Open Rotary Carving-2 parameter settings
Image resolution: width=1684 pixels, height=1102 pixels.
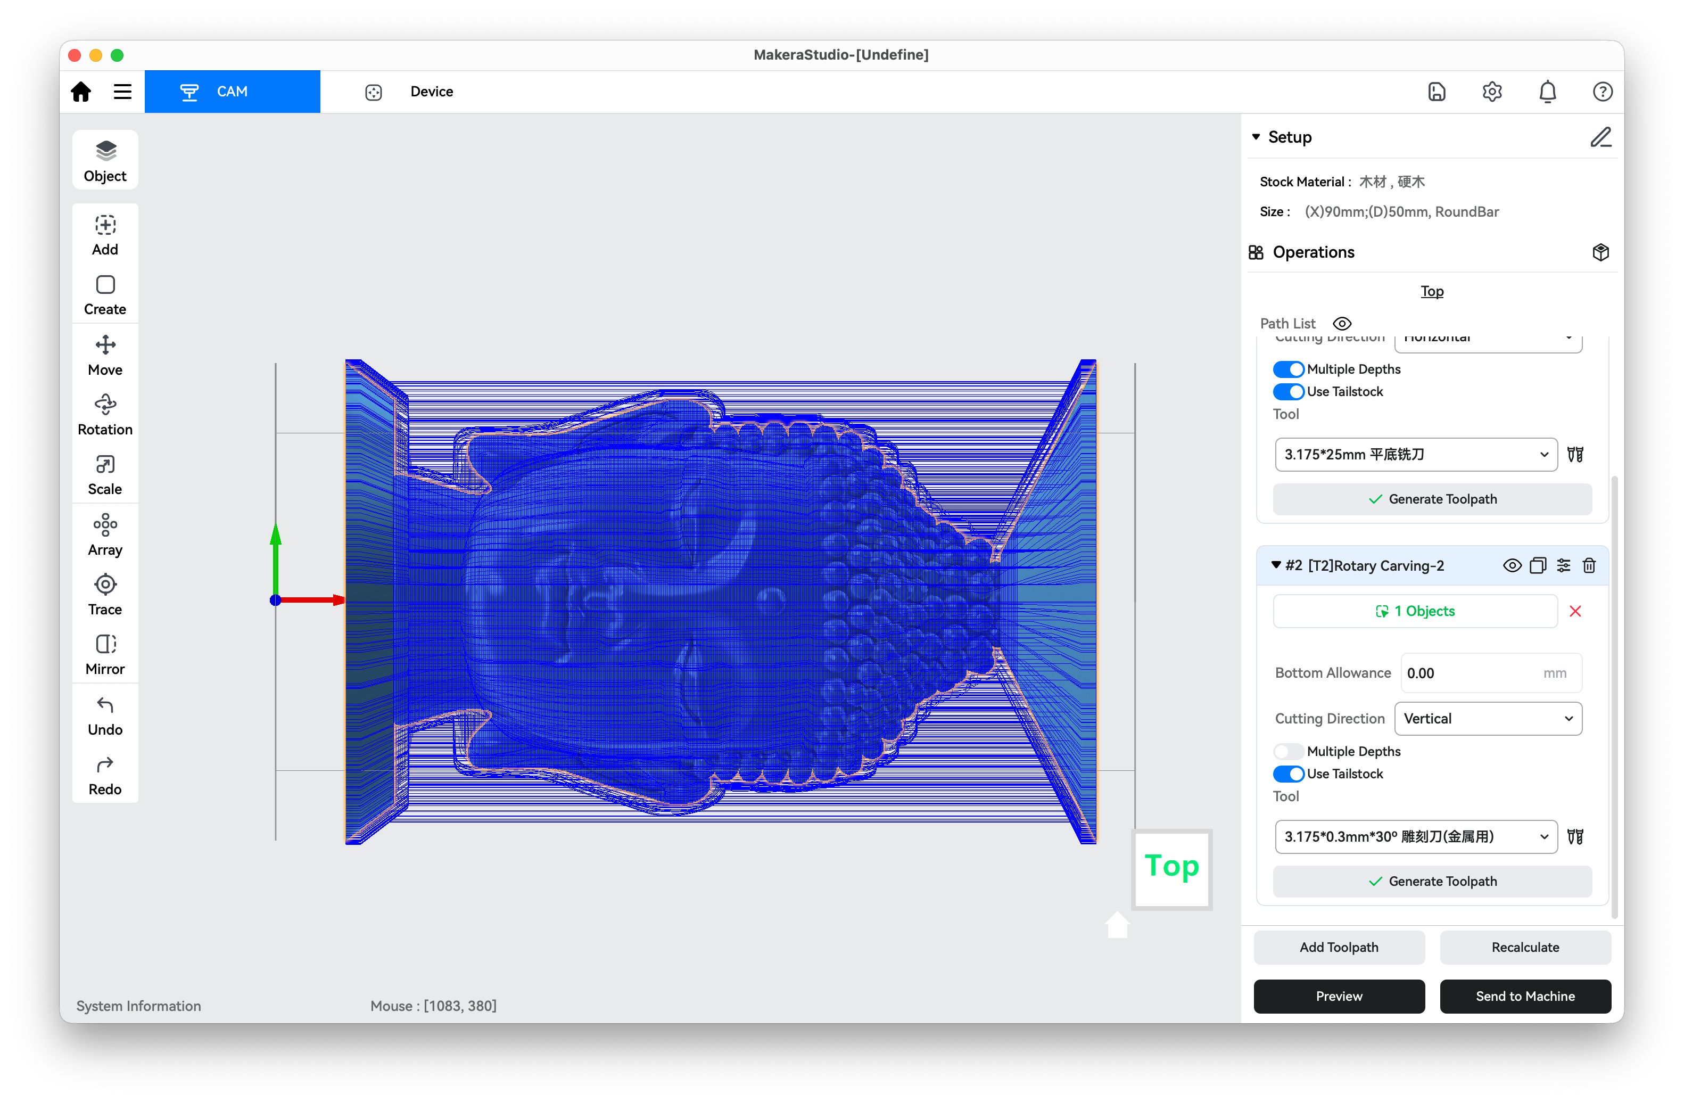pos(1564,565)
